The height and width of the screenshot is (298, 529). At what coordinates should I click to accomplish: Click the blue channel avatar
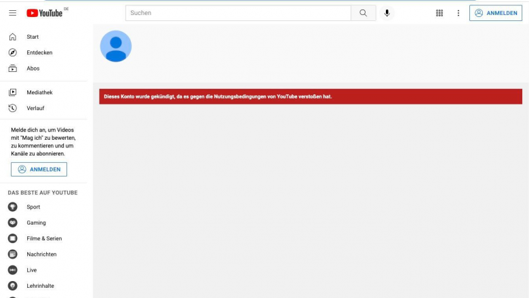(x=116, y=46)
